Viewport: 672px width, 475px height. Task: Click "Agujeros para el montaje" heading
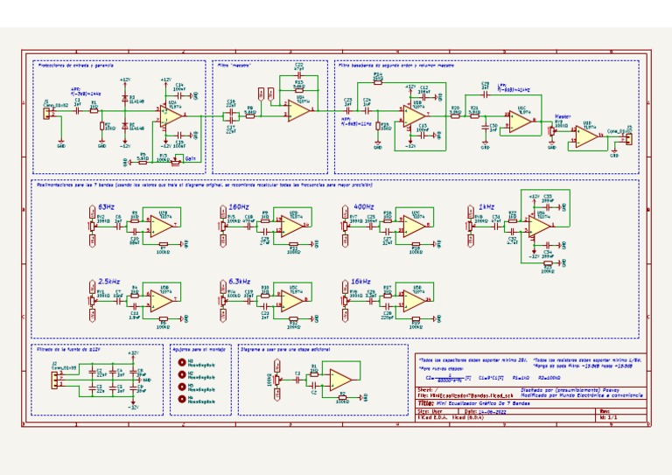[199, 350]
